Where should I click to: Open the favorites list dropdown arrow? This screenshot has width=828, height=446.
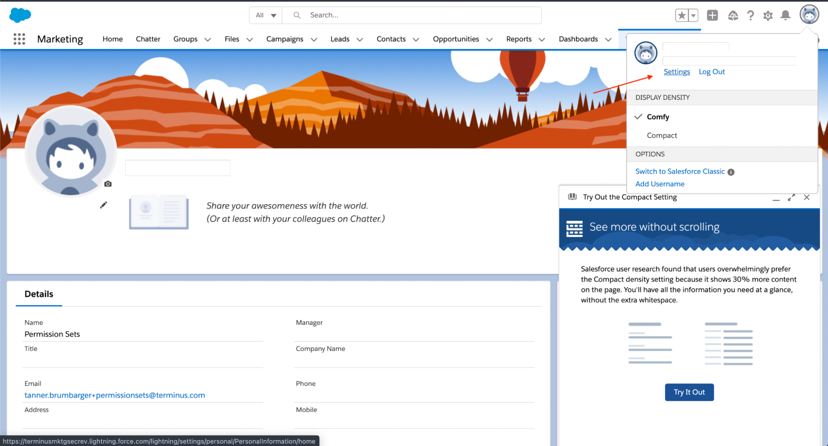tap(693, 15)
